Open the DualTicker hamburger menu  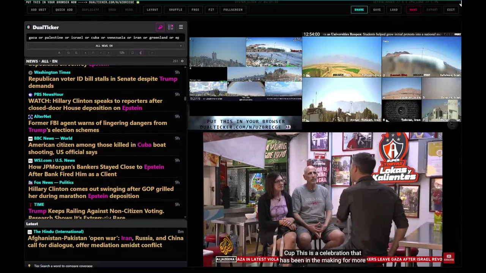[181, 27]
